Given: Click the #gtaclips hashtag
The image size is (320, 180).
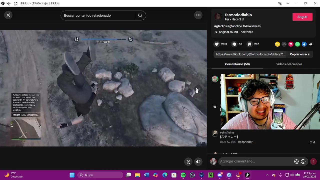Looking at the screenshot, I should [220, 26].
